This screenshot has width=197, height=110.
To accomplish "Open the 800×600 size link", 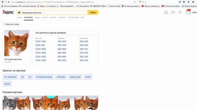I will [x=62, y=57].
